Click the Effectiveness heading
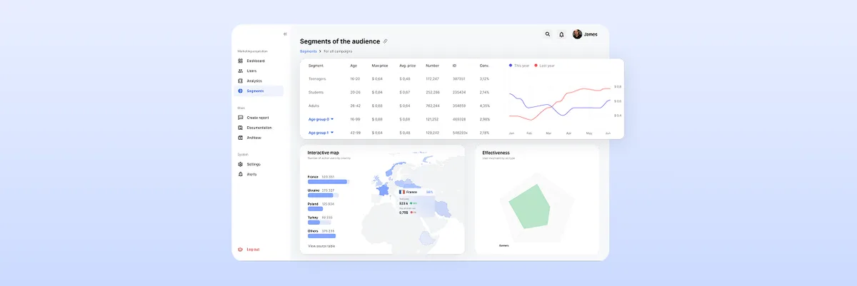 tap(496, 153)
